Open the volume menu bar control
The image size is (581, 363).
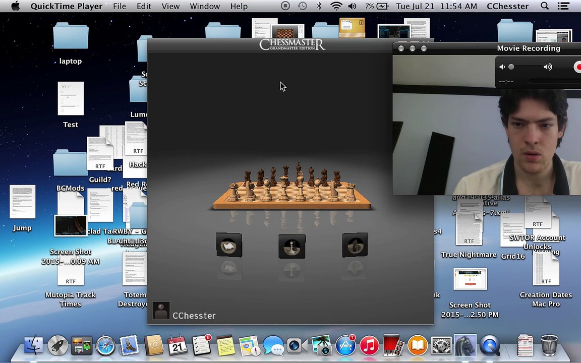pyautogui.click(x=352, y=6)
